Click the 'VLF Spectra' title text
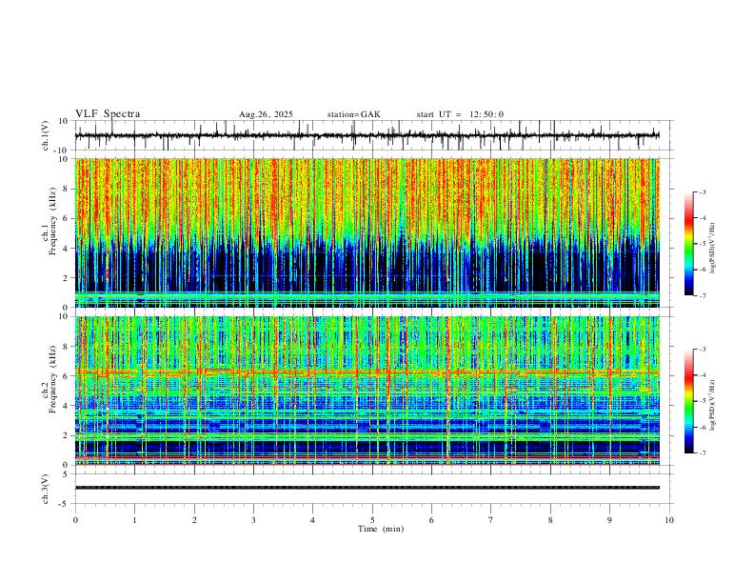This screenshot has height=583, width=754. 108,114
